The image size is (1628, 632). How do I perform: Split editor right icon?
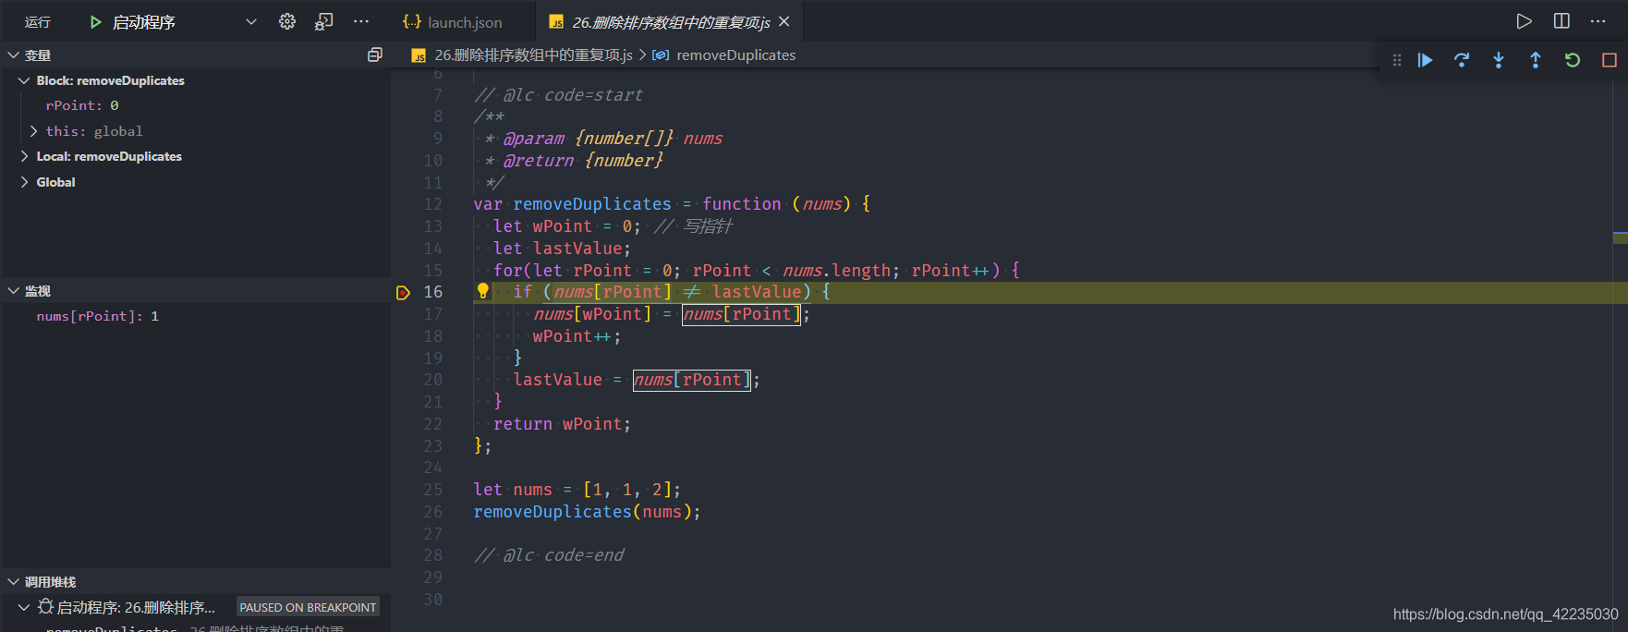pos(1561,21)
